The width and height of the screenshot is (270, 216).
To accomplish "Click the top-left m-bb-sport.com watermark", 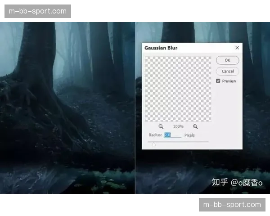I will 38,11.
